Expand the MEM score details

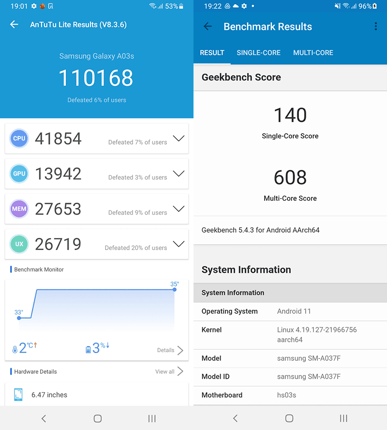pyautogui.click(x=179, y=208)
